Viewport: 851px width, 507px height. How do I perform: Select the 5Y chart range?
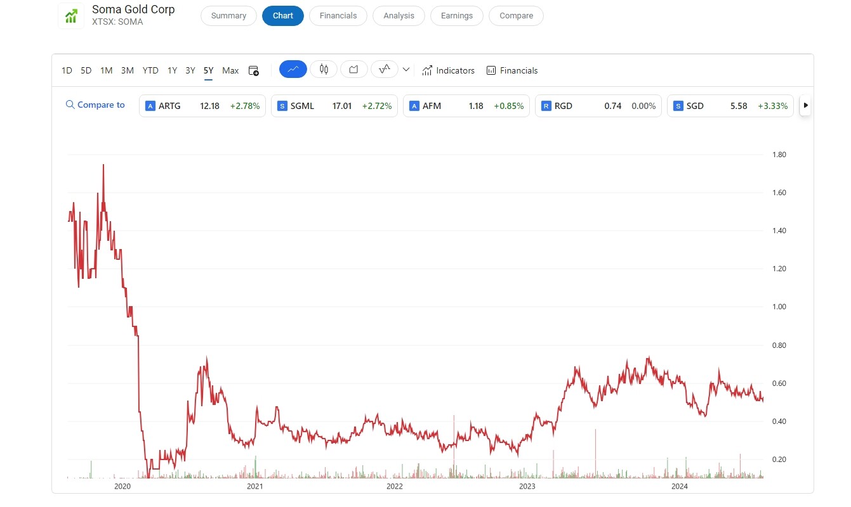[209, 70]
